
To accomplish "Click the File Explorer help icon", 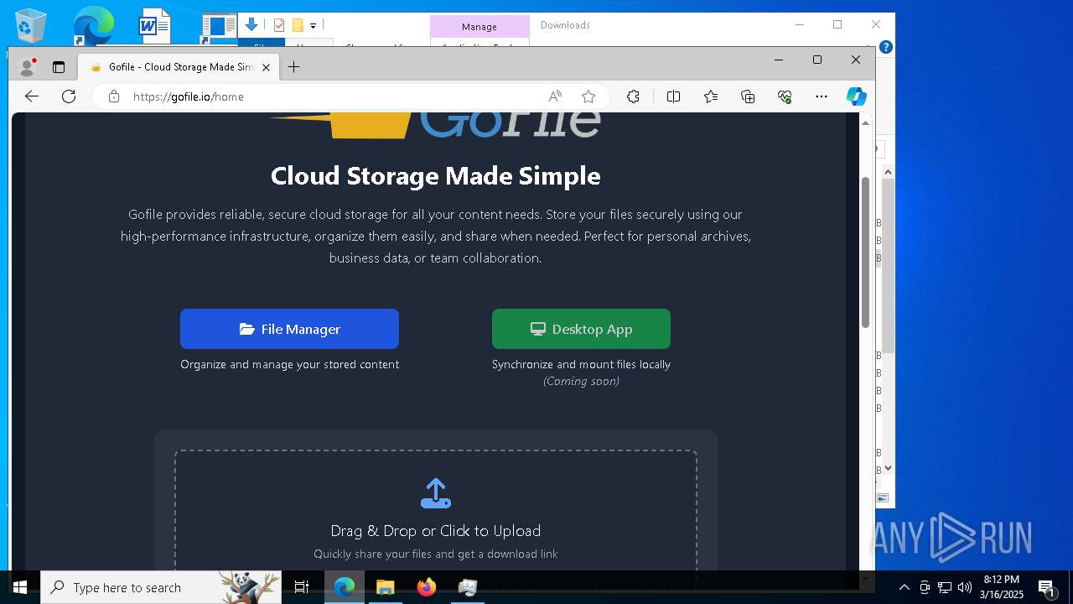I will point(886,47).
